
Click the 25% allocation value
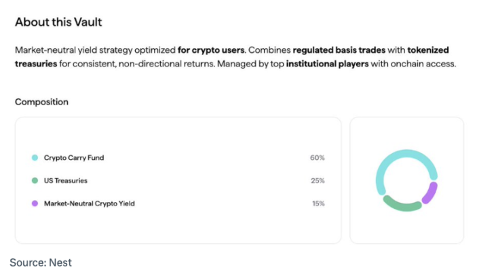click(x=318, y=180)
